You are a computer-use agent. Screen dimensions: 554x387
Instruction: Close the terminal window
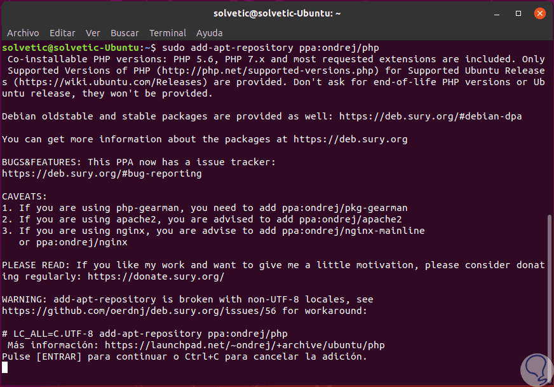pyautogui.click(x=539, y=12)
